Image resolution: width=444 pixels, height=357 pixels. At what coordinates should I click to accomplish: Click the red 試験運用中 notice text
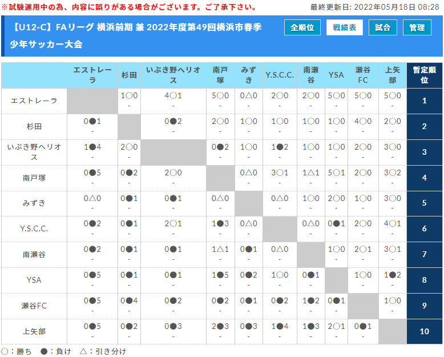(x=128, y=7)
